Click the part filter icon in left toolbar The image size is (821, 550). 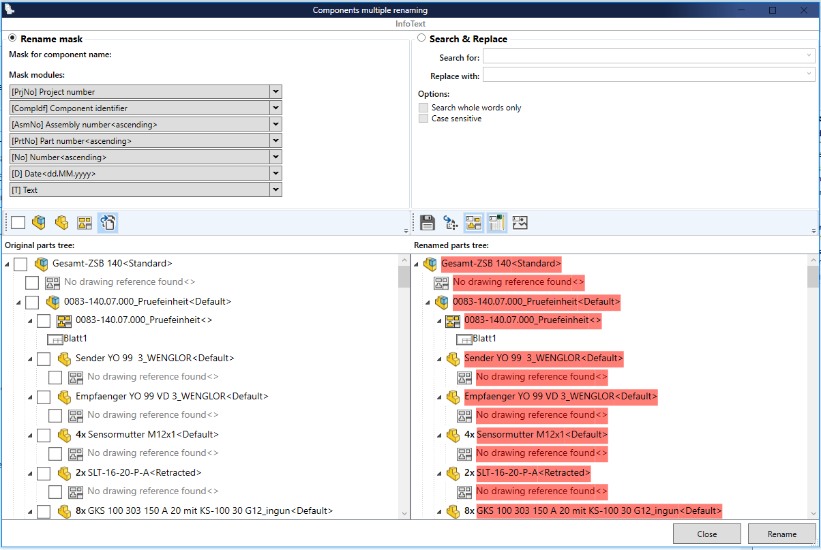pyautogui.click(x=62, y=222)
